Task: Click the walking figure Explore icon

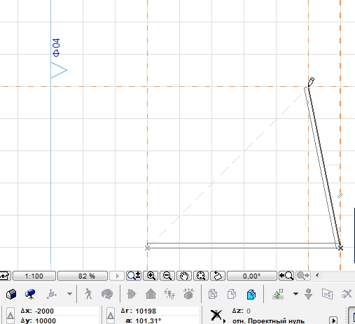Action: [x=88, y=294]
